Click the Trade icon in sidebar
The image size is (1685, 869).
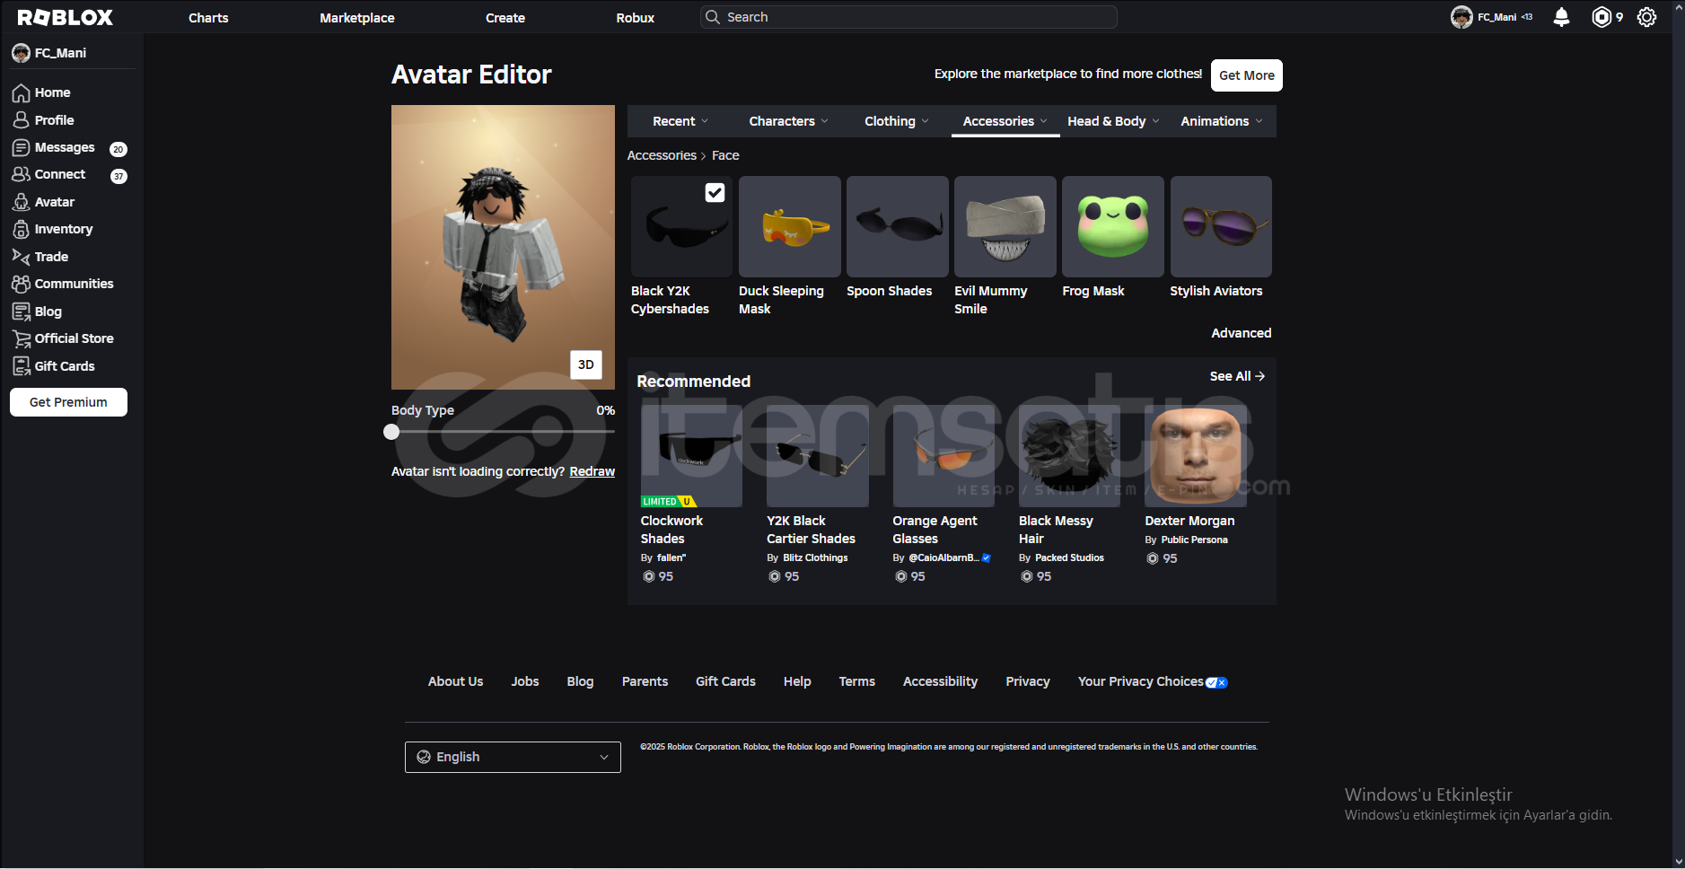point(22,257)
